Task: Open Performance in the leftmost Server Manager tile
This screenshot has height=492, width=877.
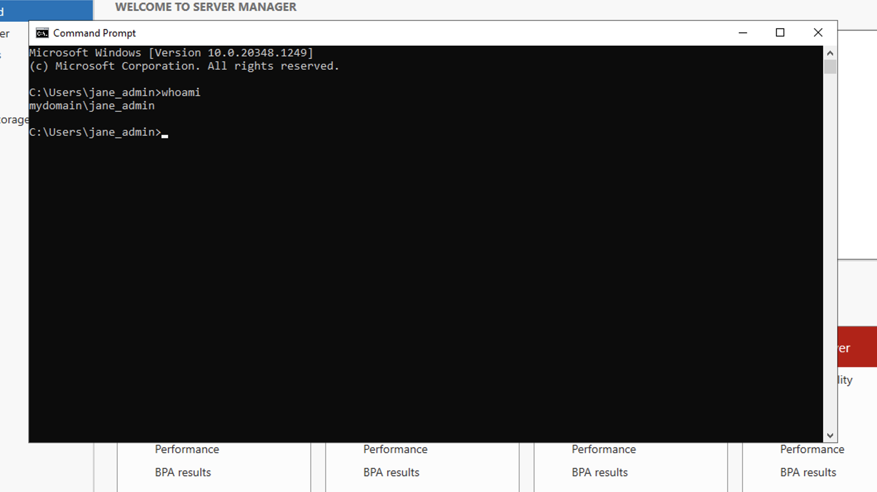Action: click(x=187, y=449)
